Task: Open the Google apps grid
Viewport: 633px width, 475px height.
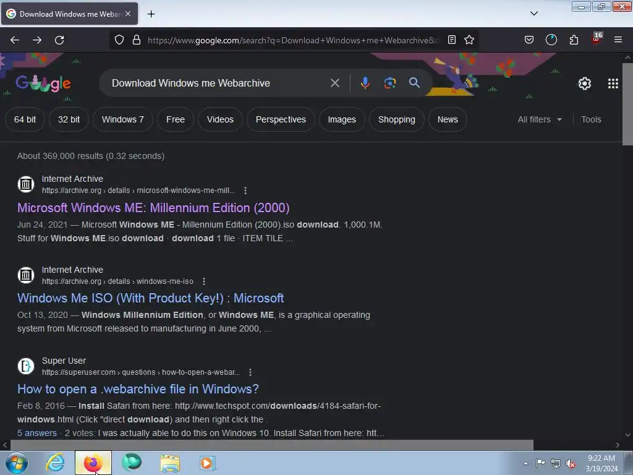Action: [x=613, y=83]
